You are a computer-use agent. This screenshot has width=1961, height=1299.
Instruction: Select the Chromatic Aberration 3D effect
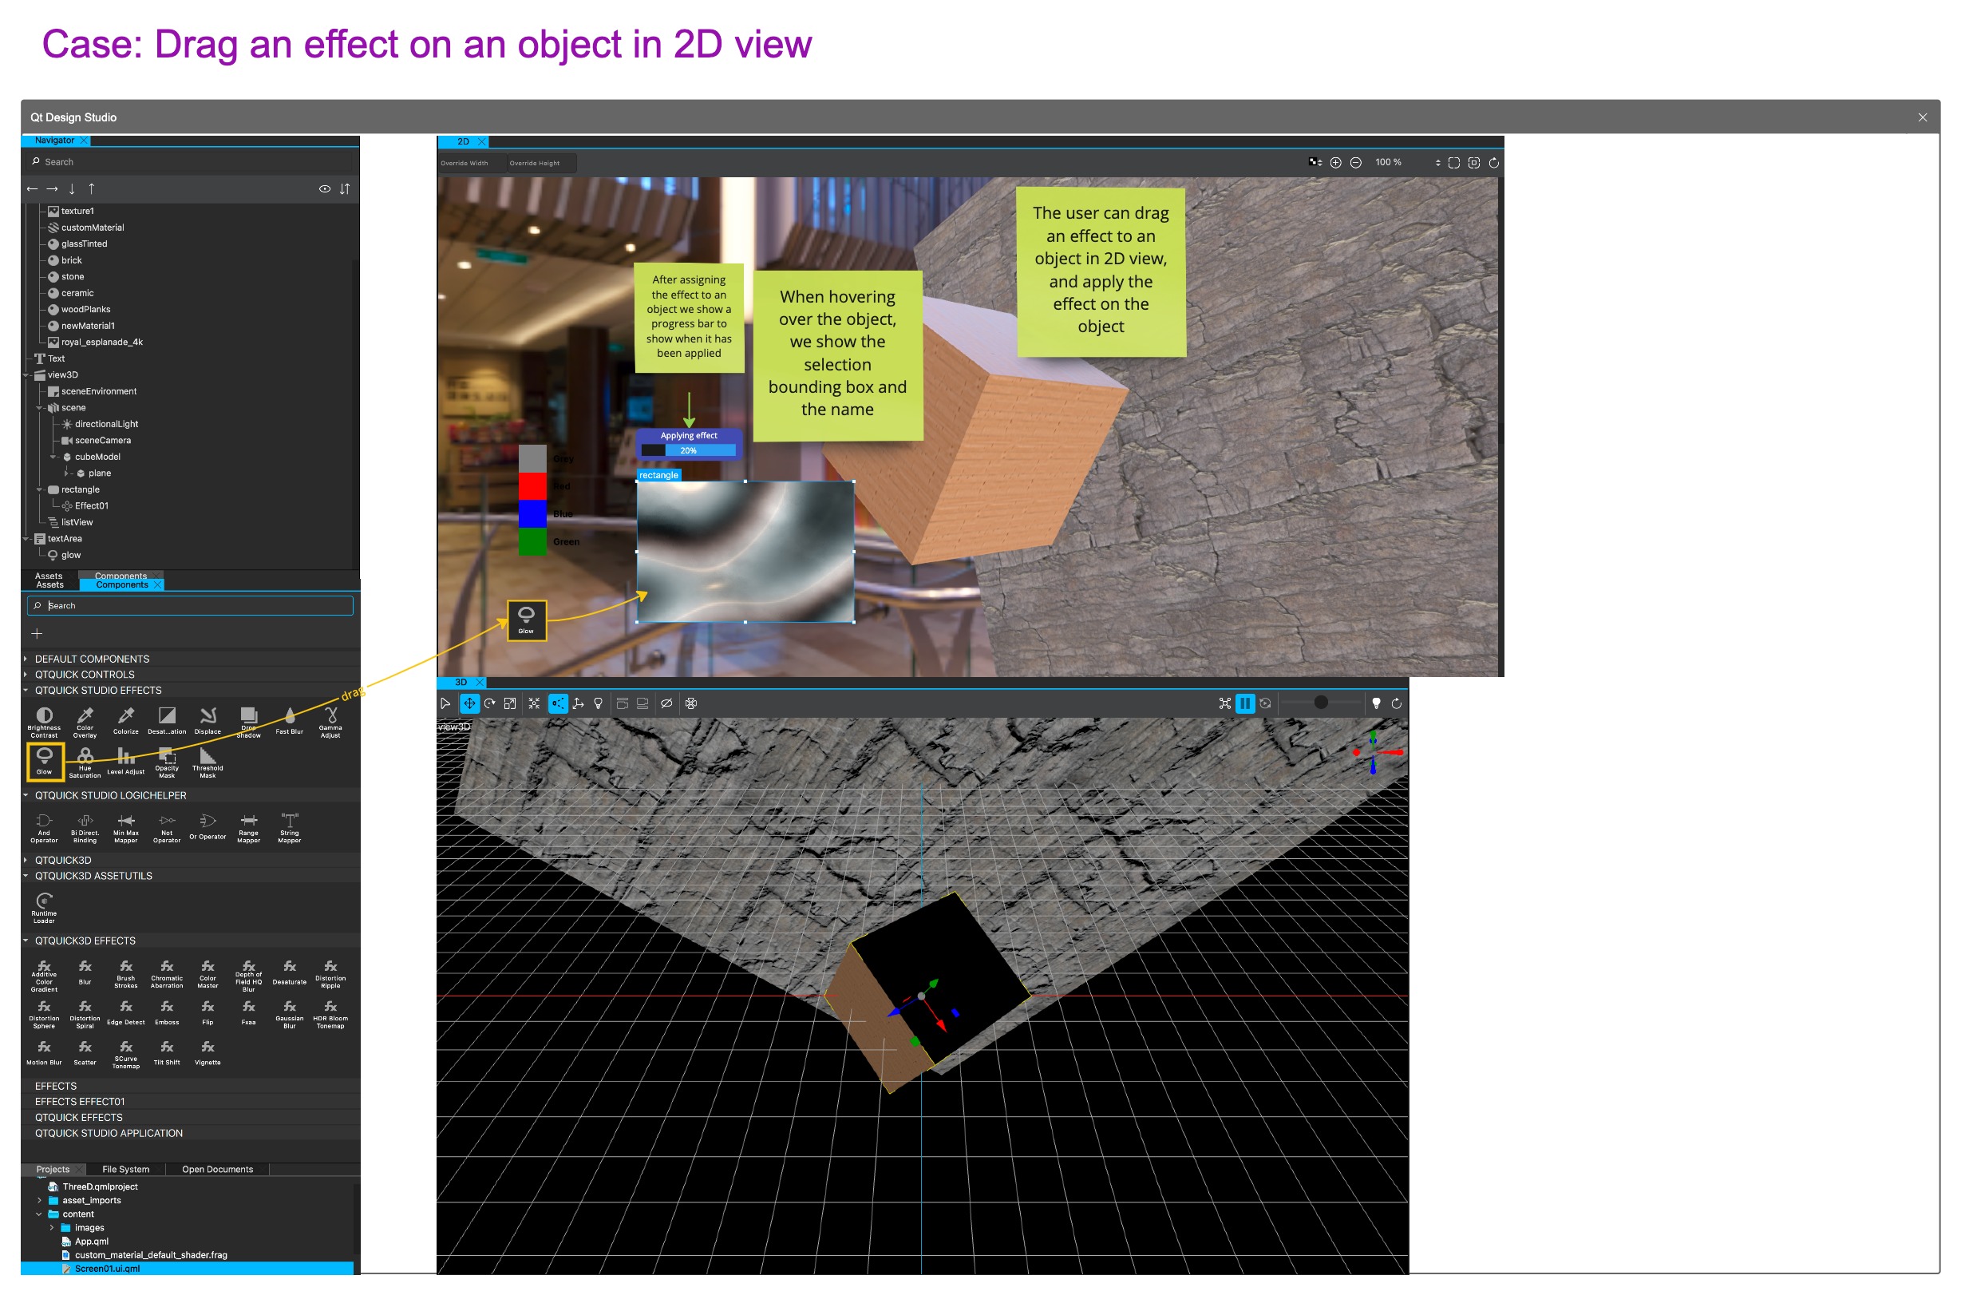tap(167, 972)
